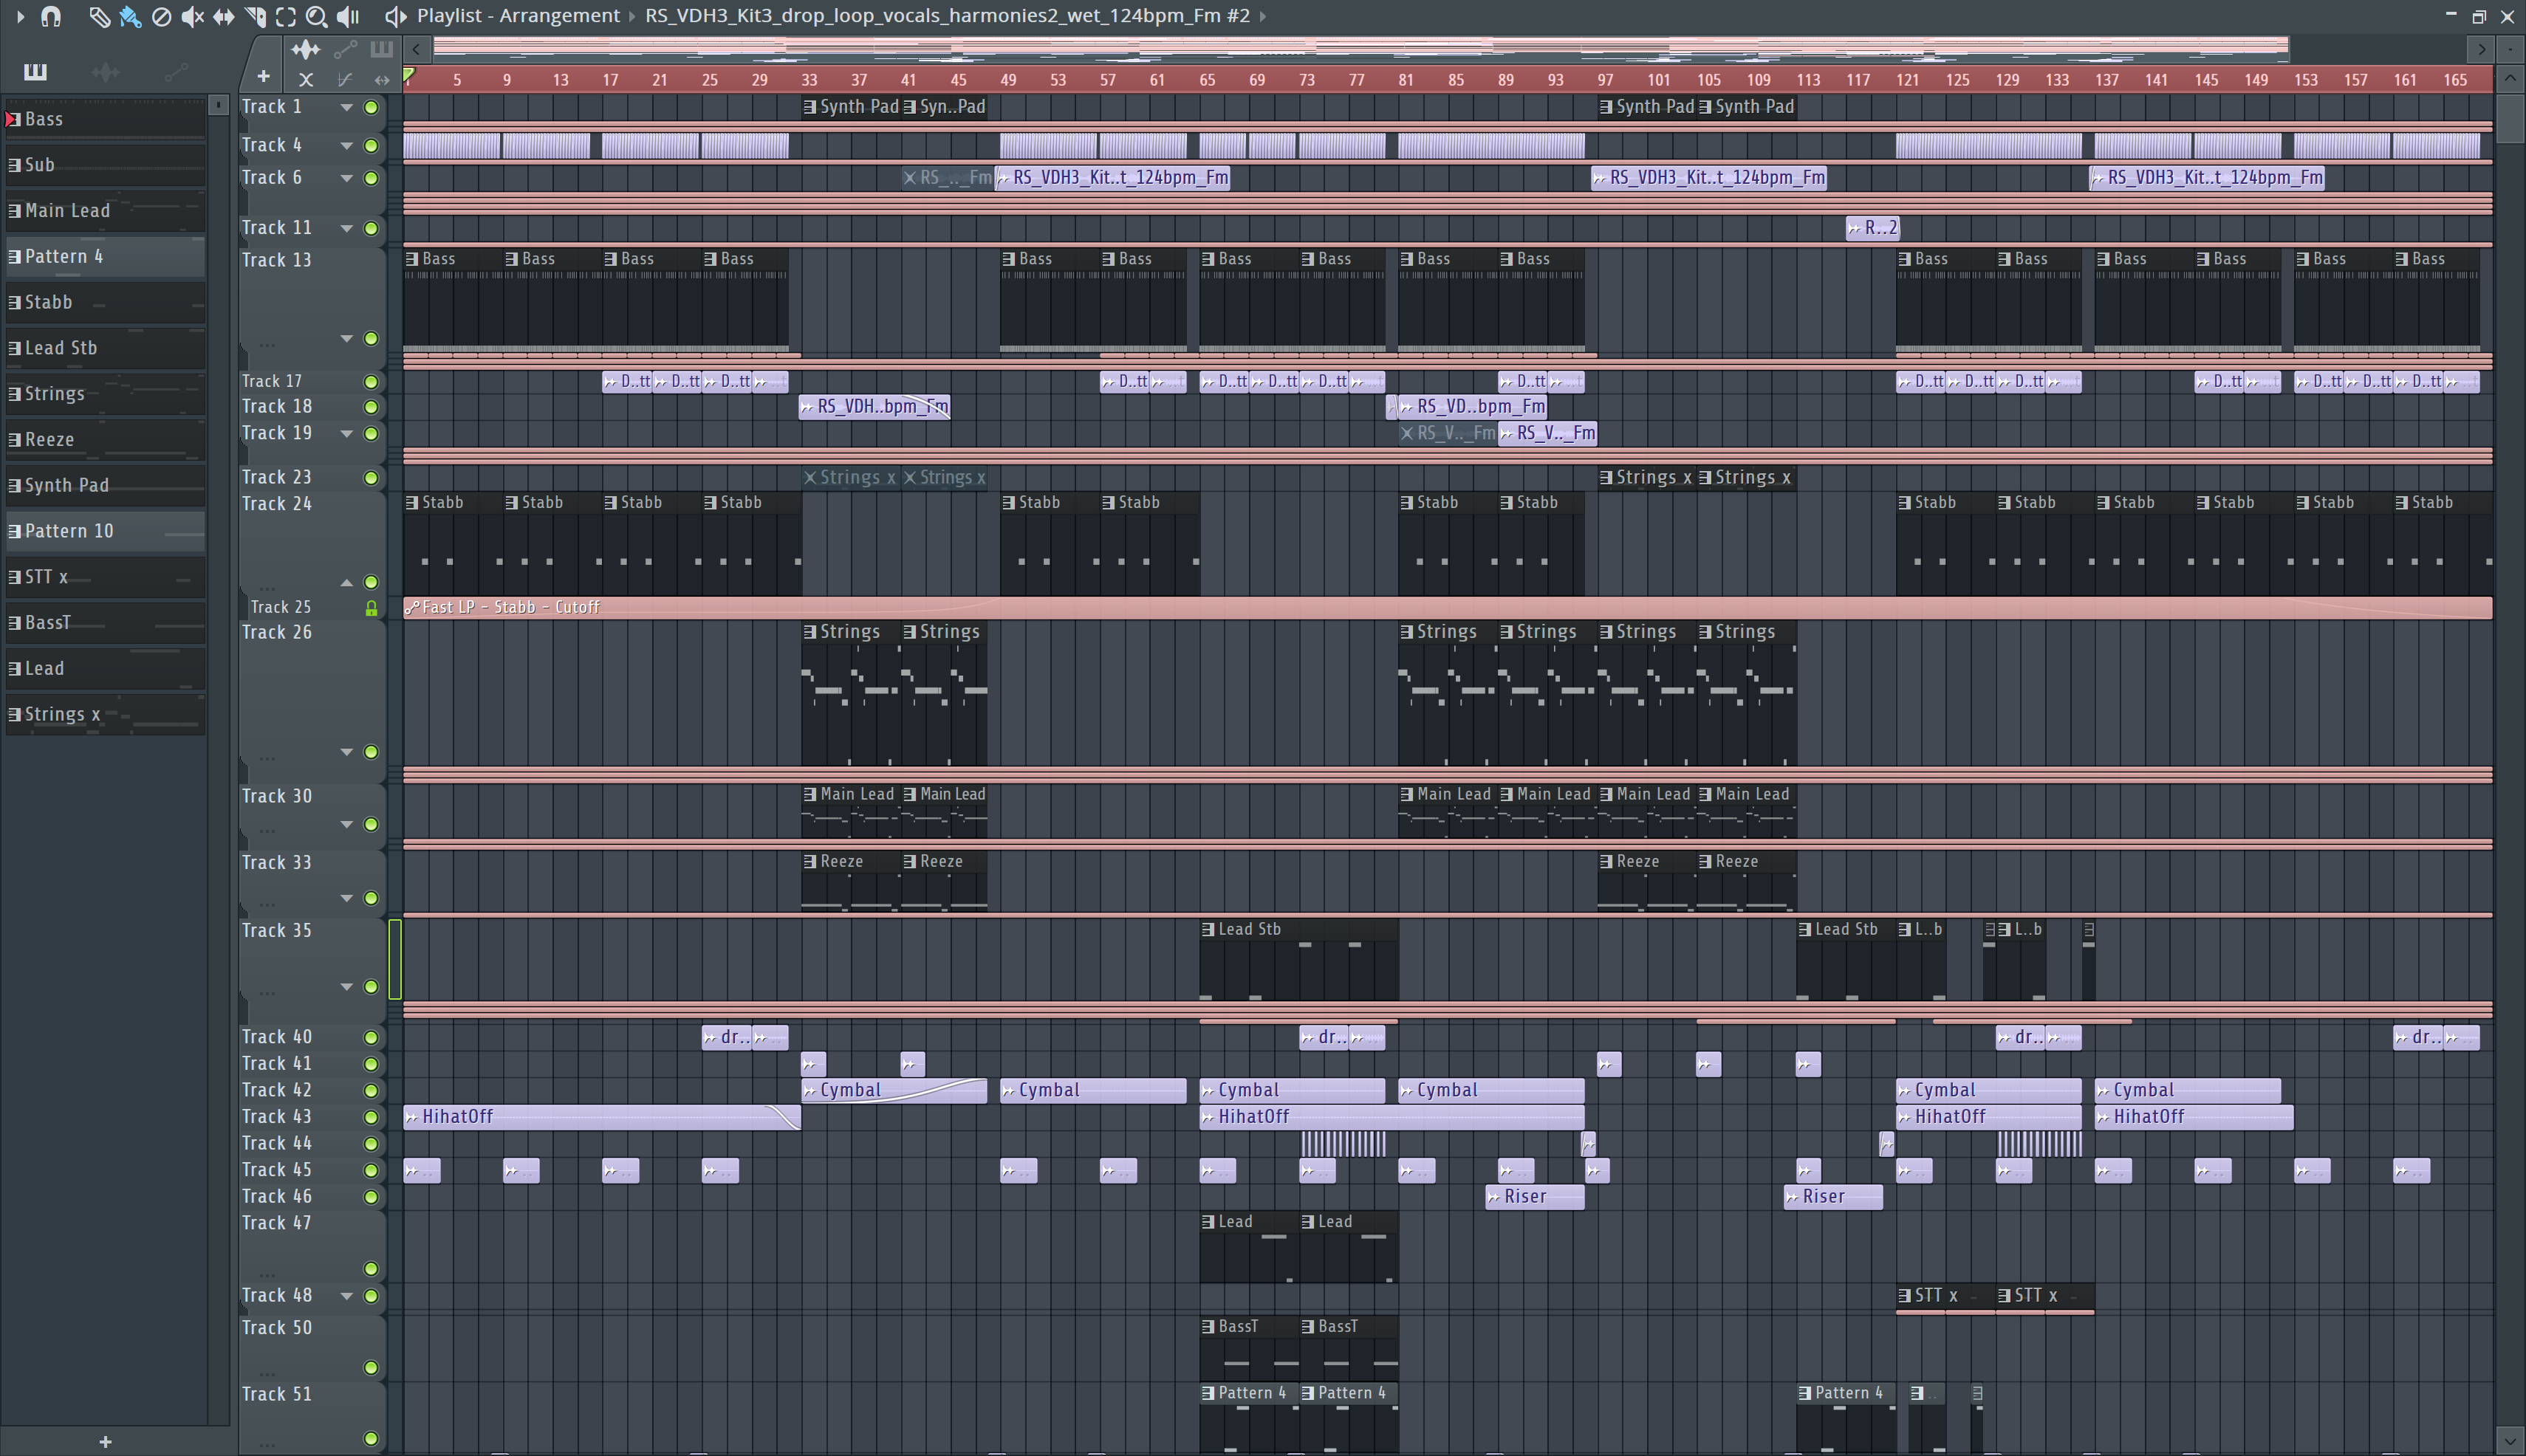Select the Select (marquee) tool
The image size is (2526, 1456).
pyautogui.click(x=285, y=16)
